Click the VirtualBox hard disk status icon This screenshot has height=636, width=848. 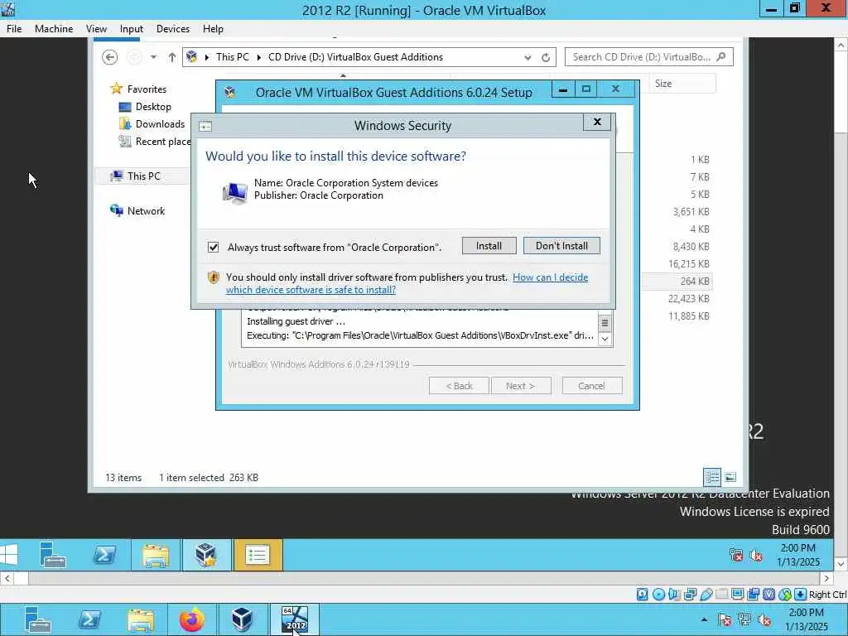click(x=642, y=595)
